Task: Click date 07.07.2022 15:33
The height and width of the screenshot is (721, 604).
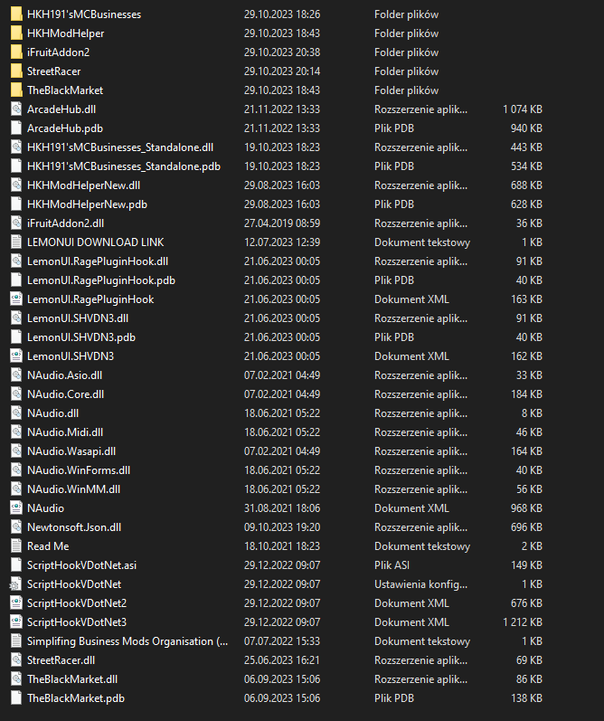Action: coord(282,641)
